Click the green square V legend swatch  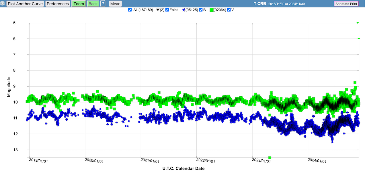tap(212, 10)
